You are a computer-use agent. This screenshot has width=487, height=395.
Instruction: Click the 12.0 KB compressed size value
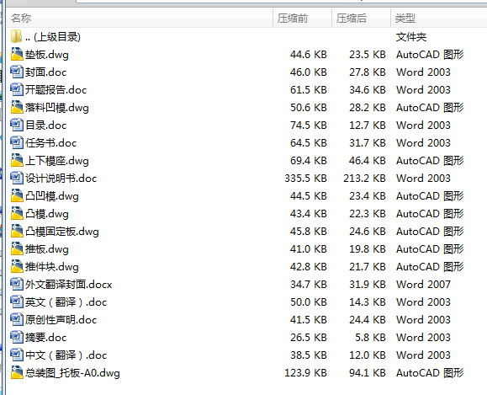[368, 355]
